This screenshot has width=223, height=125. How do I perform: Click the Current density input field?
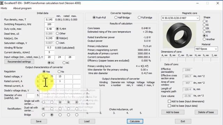tap(49, 52)
